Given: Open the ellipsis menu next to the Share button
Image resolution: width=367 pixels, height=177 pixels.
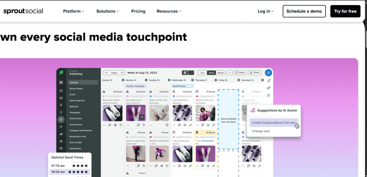Looking at the screenshot, I should point(230,73).
